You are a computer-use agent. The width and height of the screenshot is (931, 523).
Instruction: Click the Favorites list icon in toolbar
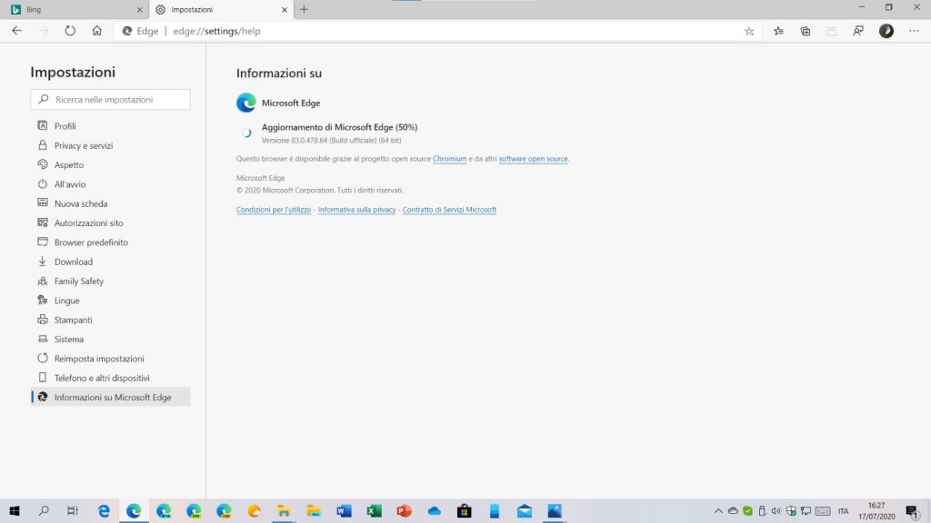pyautogui.click(x=778, y=31)
